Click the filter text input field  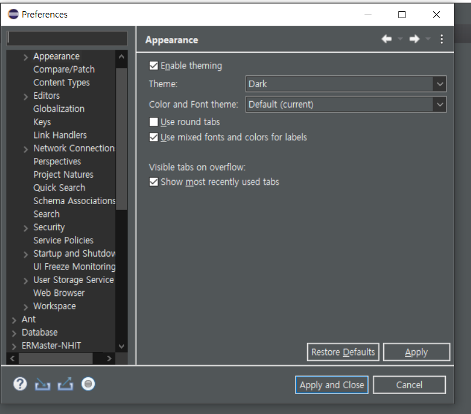[x=67, y=39]
